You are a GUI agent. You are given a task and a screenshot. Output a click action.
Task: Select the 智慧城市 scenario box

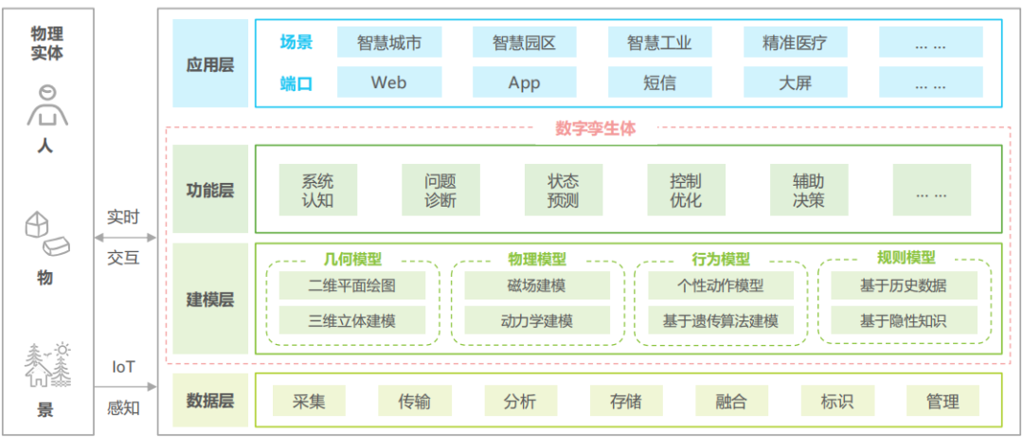(388, 43)
